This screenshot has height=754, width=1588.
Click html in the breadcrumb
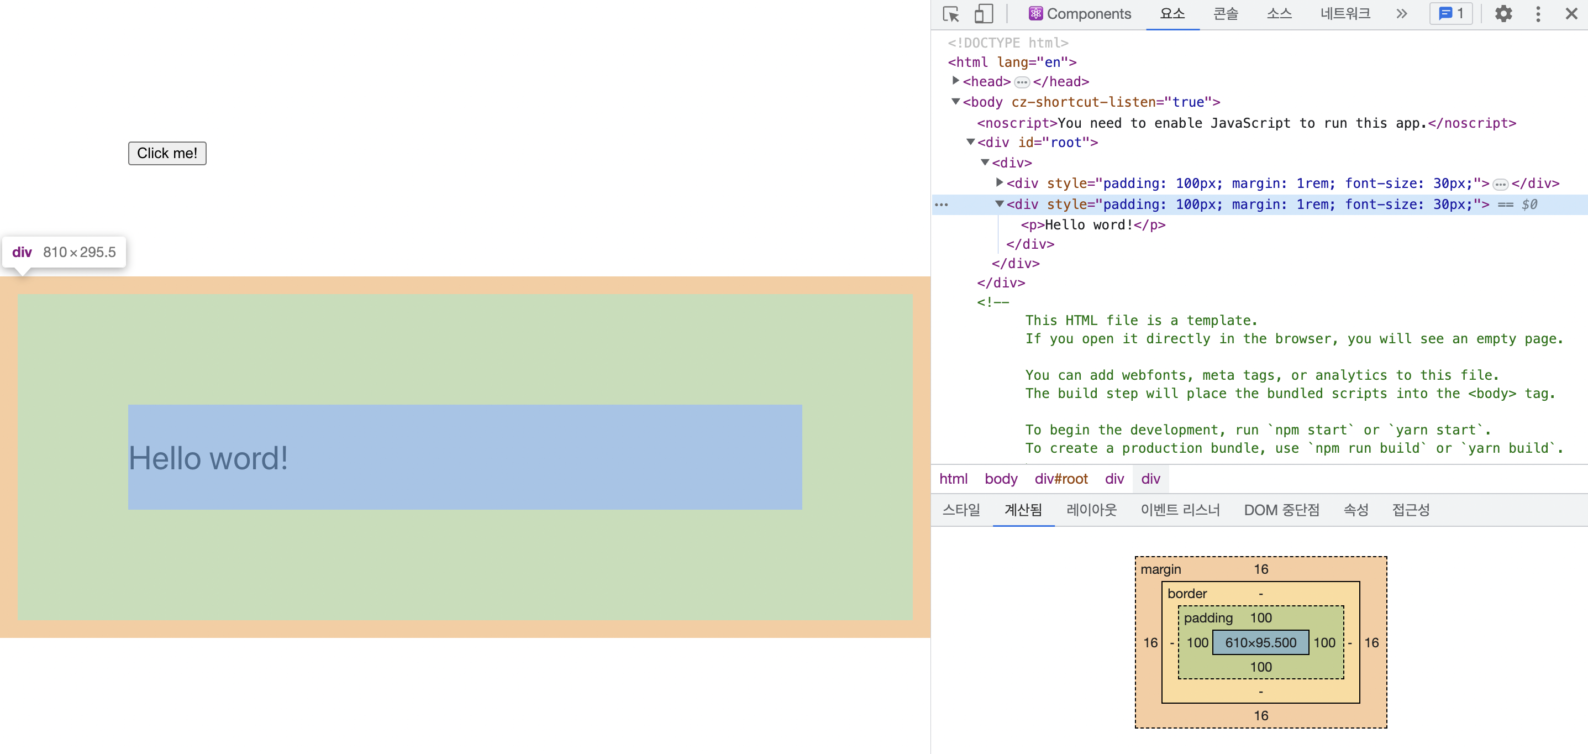(x=953, y=478)
